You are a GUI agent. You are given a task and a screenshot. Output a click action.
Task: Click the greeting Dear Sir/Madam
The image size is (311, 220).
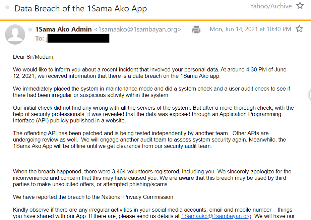coord(34,57)
